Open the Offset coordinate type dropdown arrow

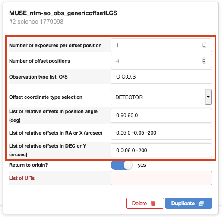pos(208,97)
